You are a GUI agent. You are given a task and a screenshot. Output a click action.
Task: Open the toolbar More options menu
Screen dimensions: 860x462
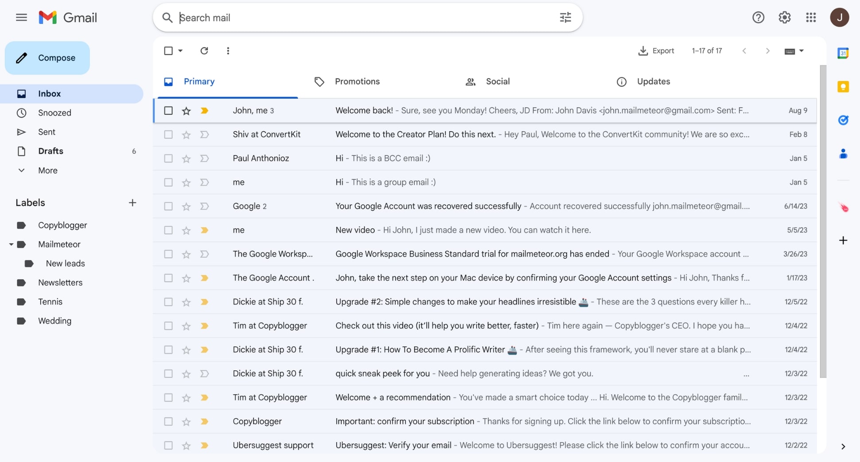click(228, 50)
